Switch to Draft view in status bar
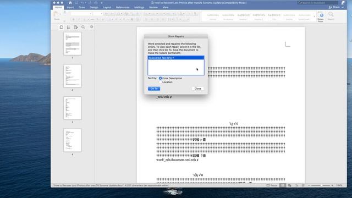The image size is (352, 198). click(303, 185)
